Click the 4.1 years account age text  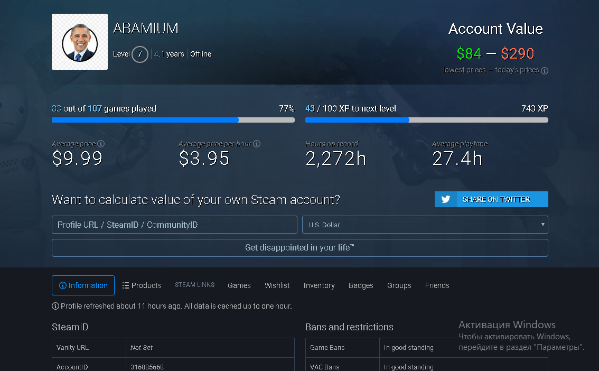point(169,54)
